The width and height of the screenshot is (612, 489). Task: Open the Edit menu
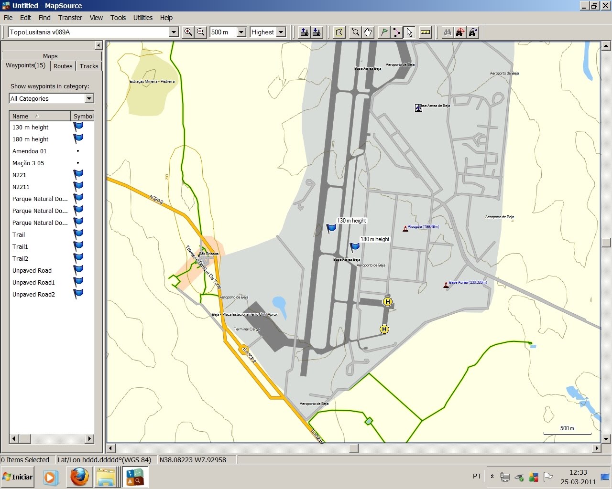(25, 18)
